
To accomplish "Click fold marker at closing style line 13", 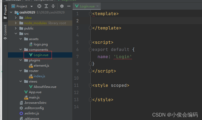I will point(90,99).
